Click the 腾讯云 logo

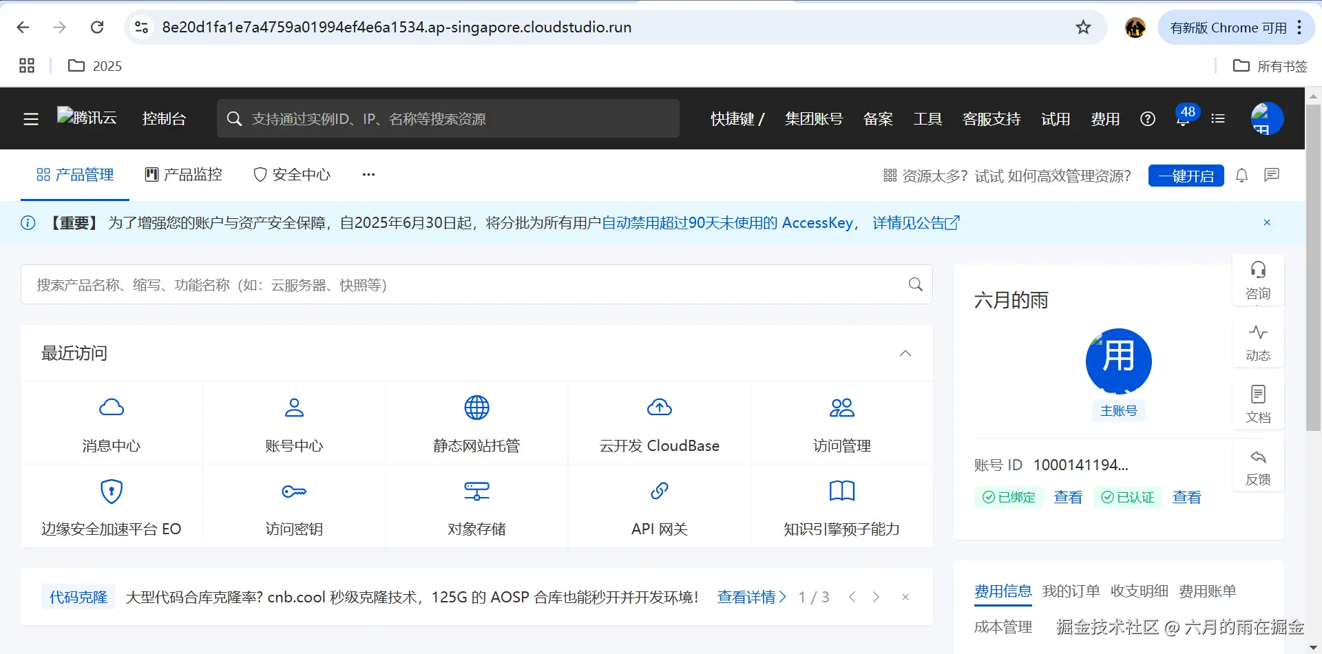[87, 117]
